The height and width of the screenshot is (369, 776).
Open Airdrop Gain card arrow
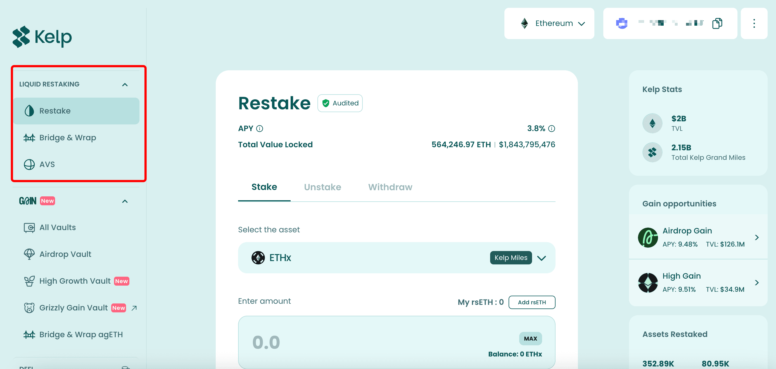point(756,238)
